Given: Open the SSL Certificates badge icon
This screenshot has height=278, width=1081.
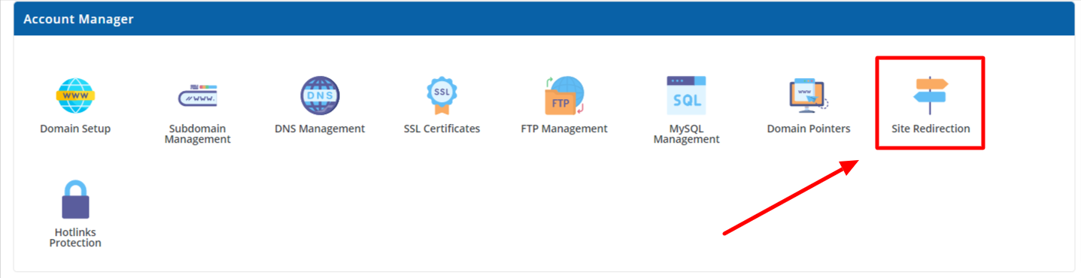Looking at the screenshot, I should tap(442, 95).
